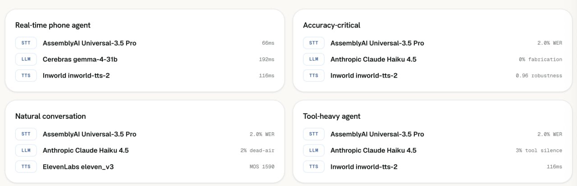Click the 0.96 robustness metric
This screenshot has width=577, height=186.
tap(539, 76)
